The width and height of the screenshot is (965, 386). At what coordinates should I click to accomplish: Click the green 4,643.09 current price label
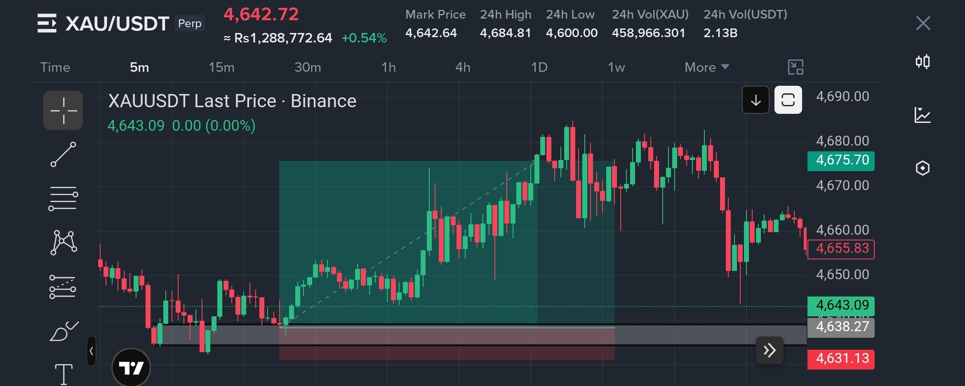(x=841, y=306)
